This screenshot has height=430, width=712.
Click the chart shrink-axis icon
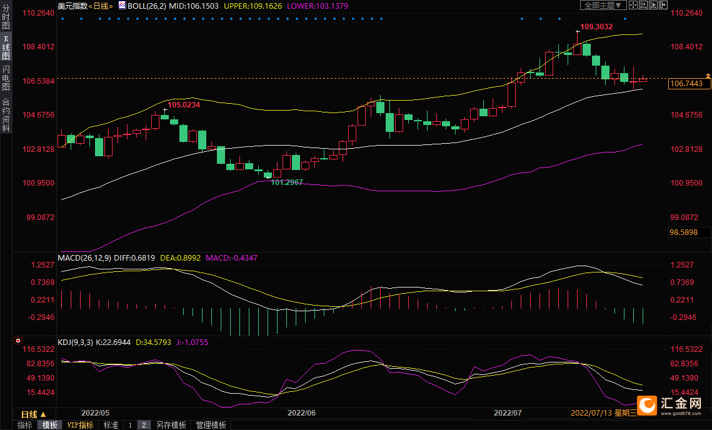tap(643, 5)
